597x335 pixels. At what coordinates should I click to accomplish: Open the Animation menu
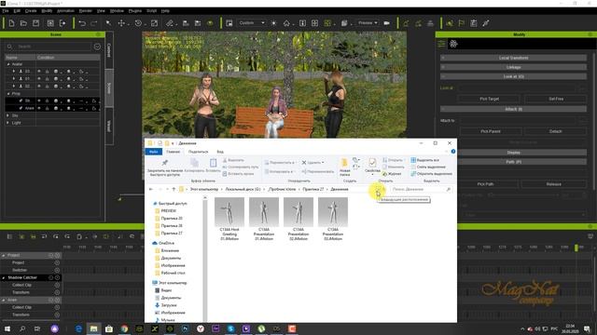65,11
